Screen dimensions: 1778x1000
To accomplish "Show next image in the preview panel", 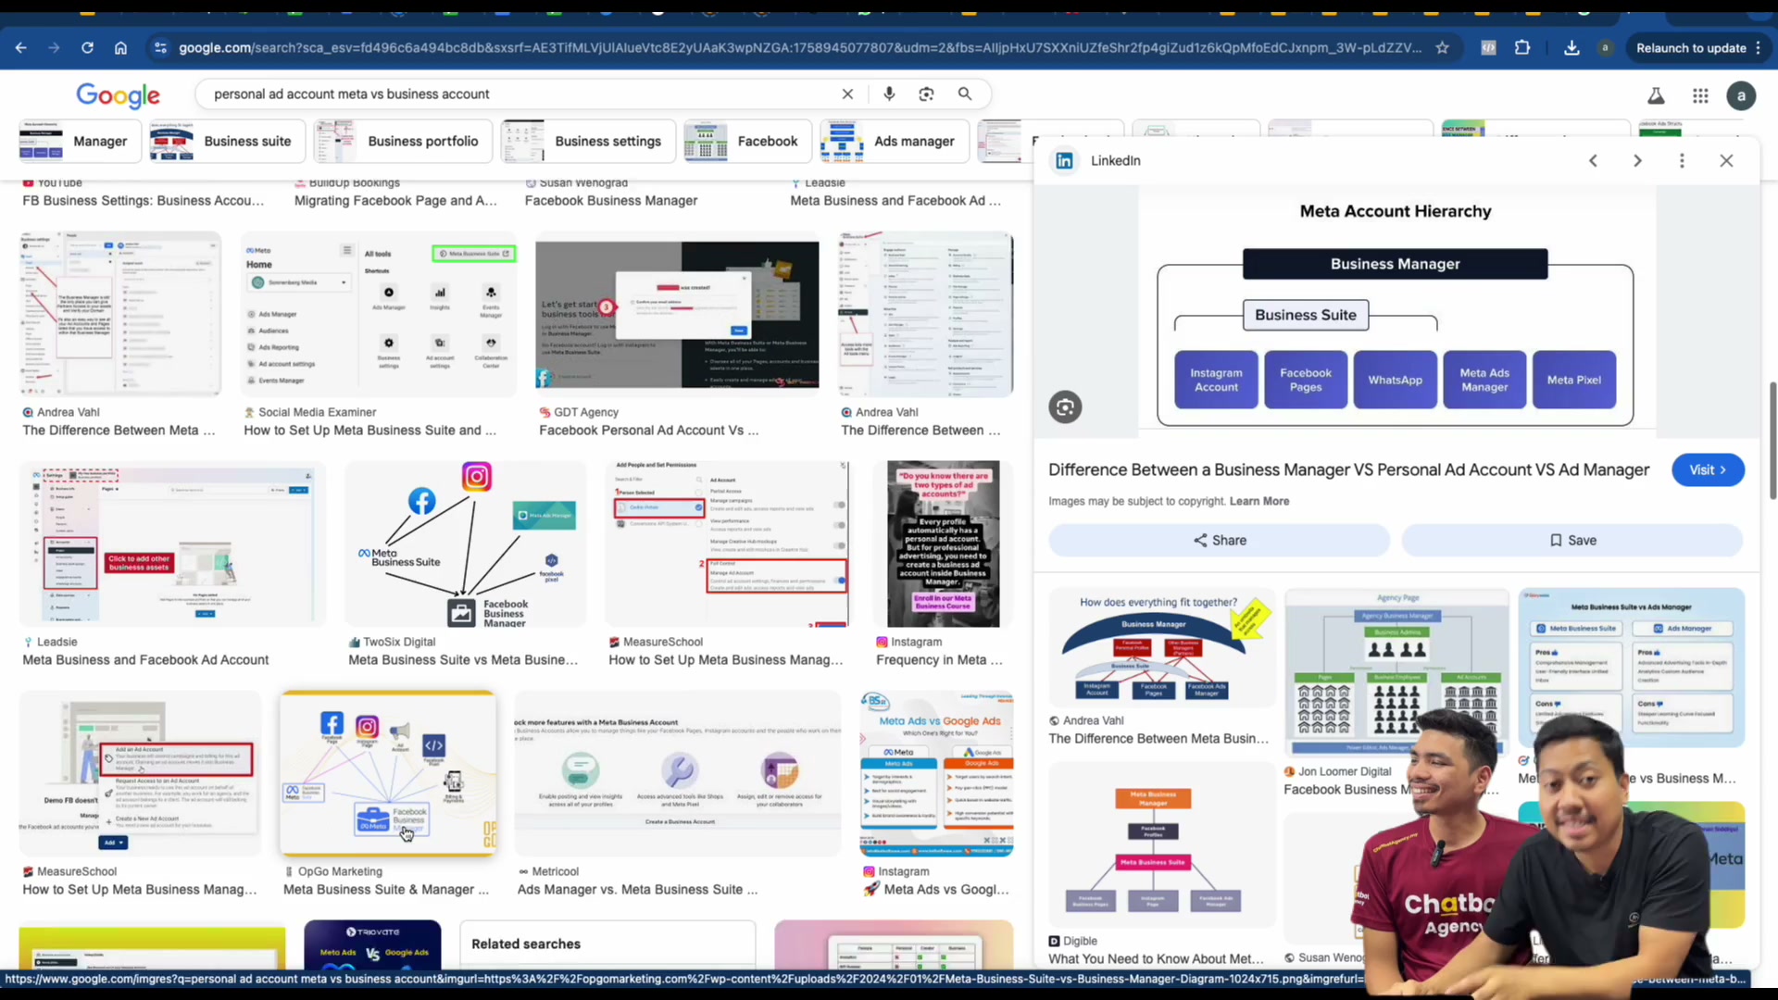I will (x=1637, y=160).
